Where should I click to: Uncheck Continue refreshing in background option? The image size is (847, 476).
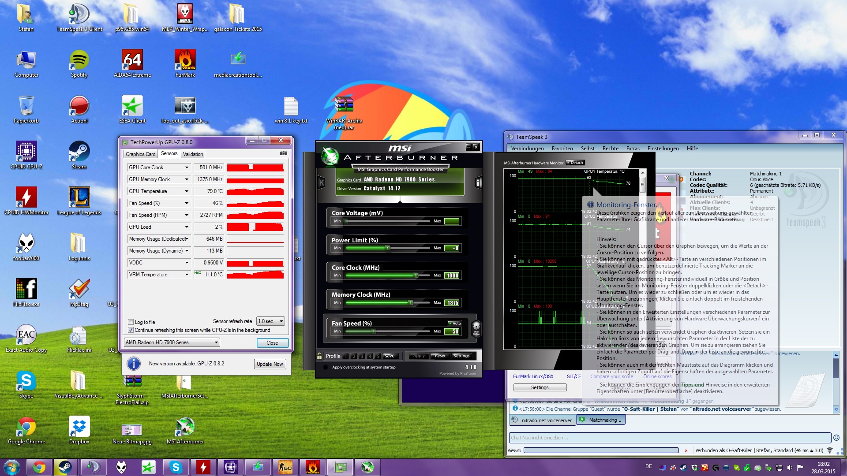(131, 330)
